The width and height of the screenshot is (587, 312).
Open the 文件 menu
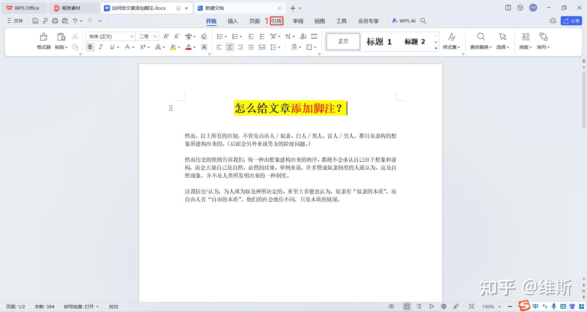[15, 21]
